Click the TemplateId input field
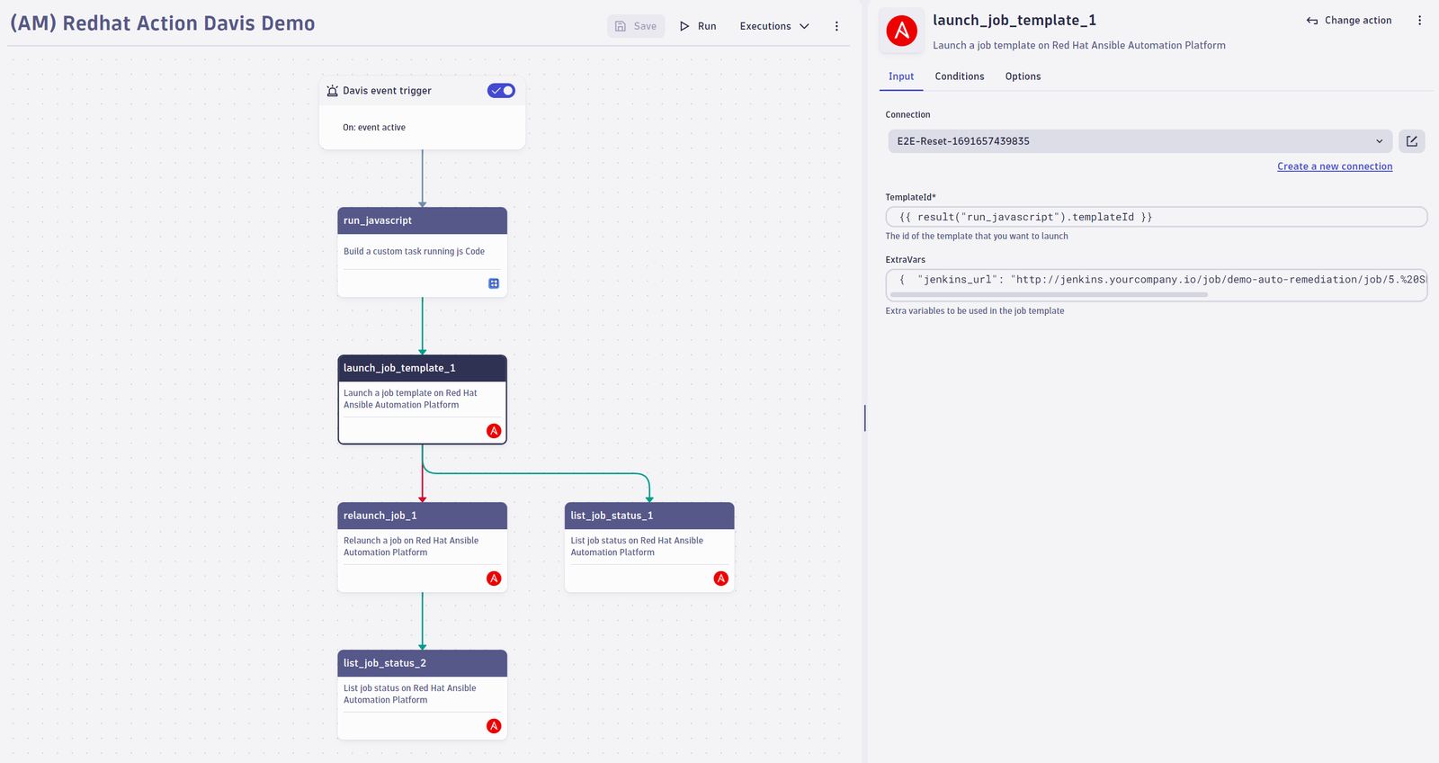 (1157, 217)
